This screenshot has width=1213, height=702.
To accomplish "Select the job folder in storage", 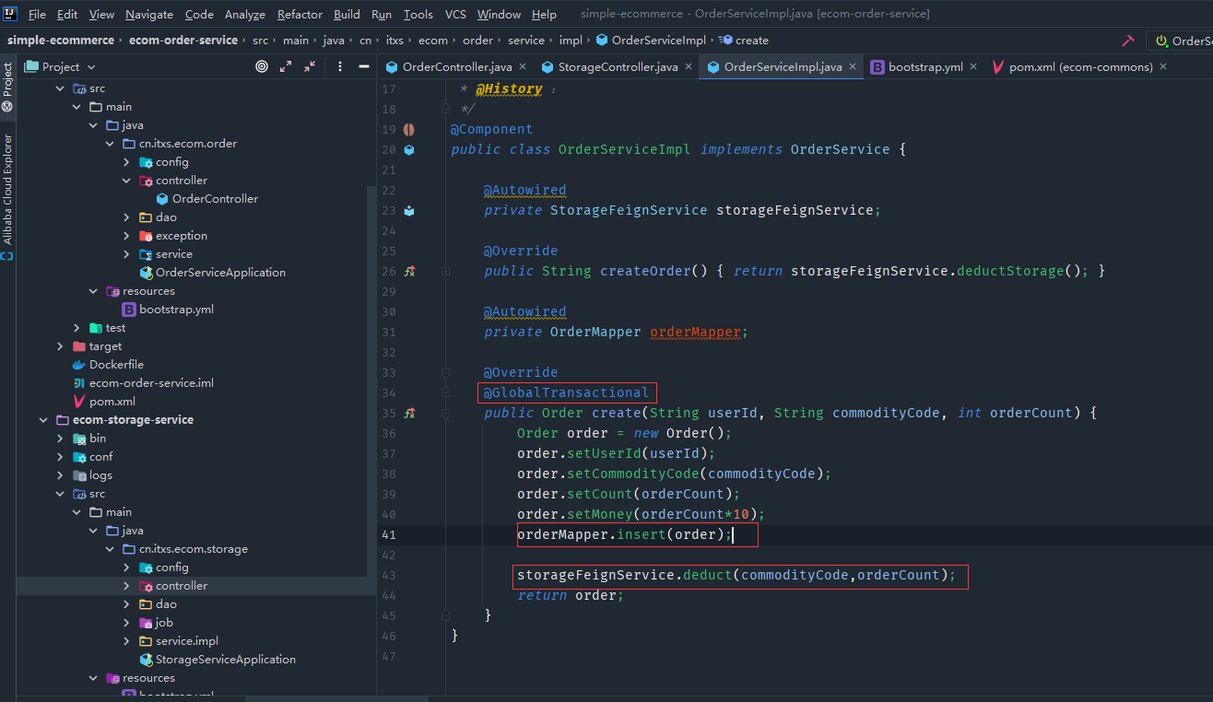I will 156,623.
